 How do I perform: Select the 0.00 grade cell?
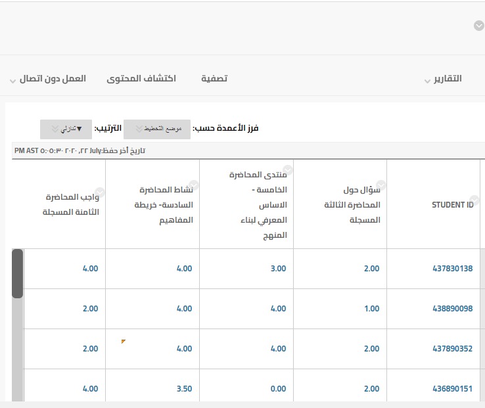point(278,389)
